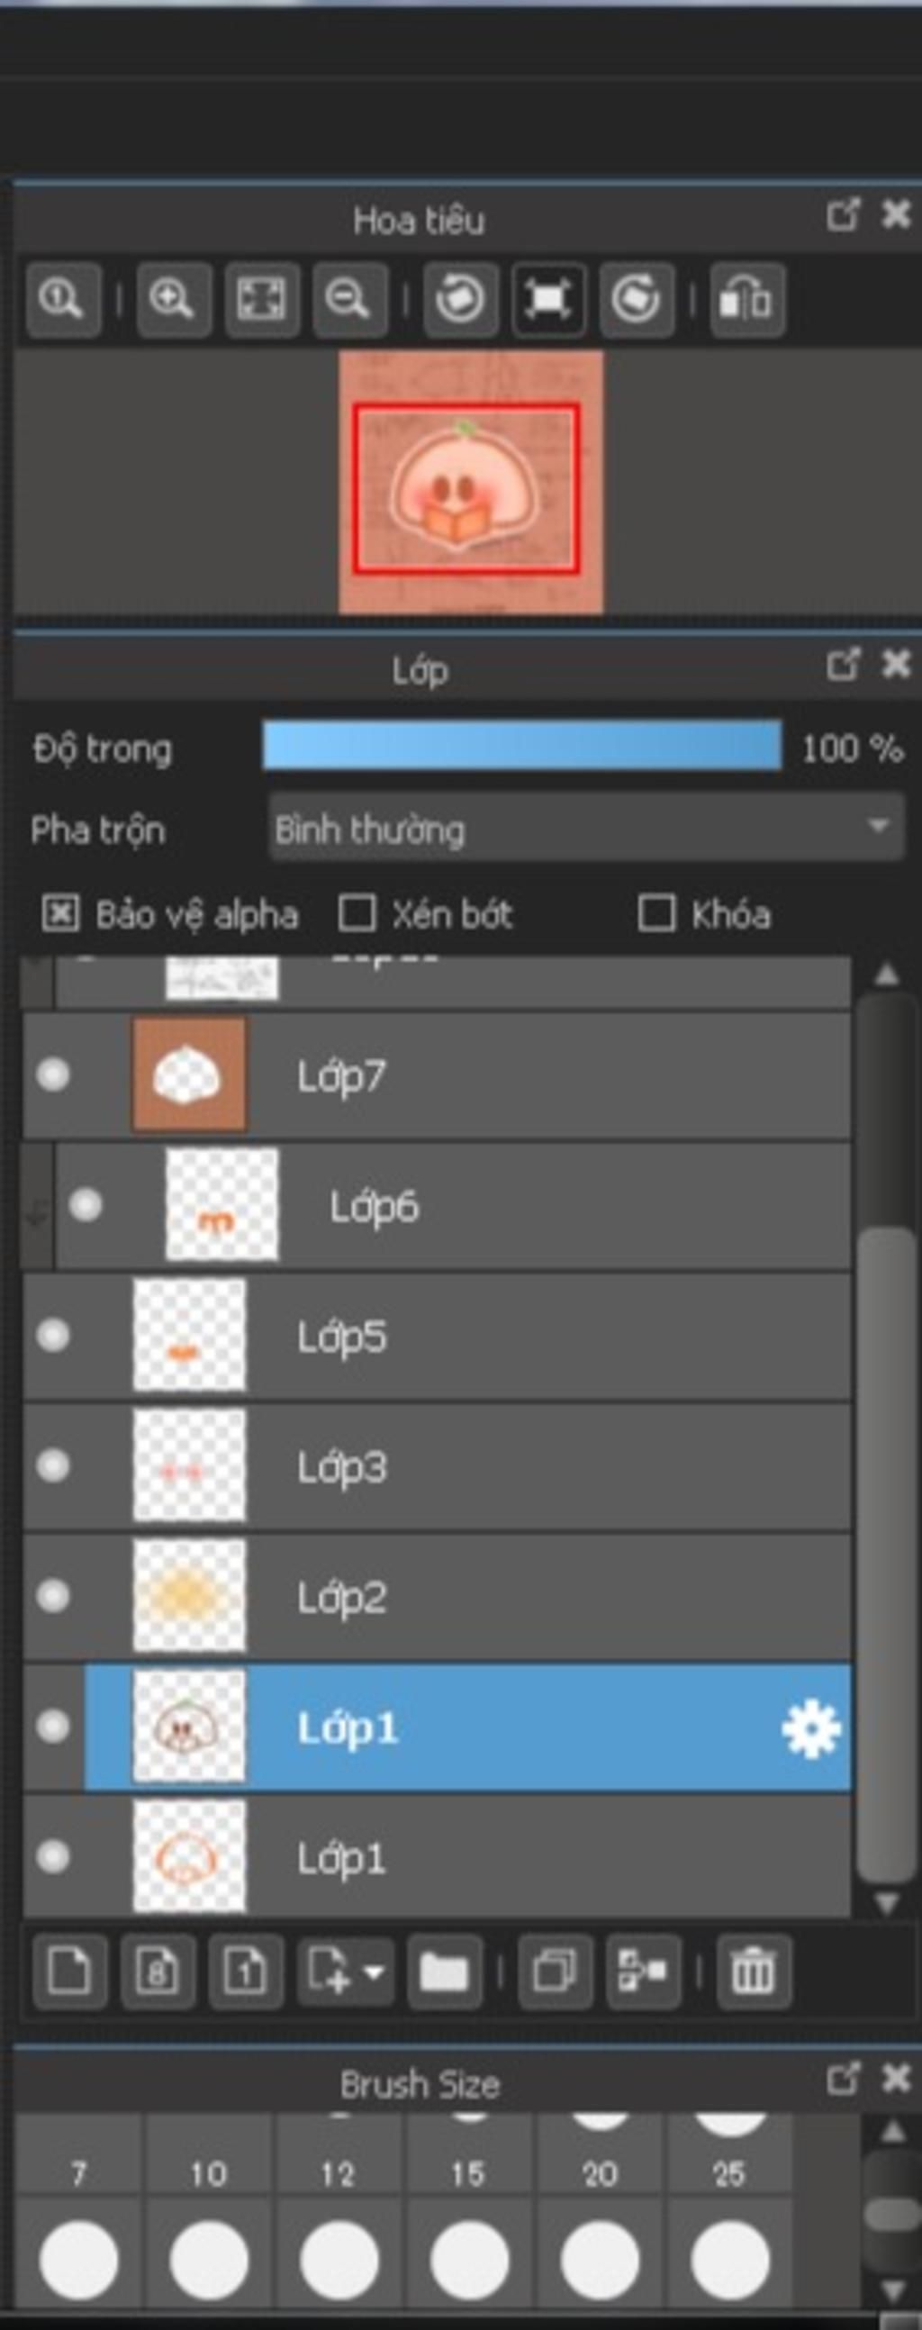The image size is (922, 2330).
Task: Rotate canvas left in navigator
Action: [460, 299]
